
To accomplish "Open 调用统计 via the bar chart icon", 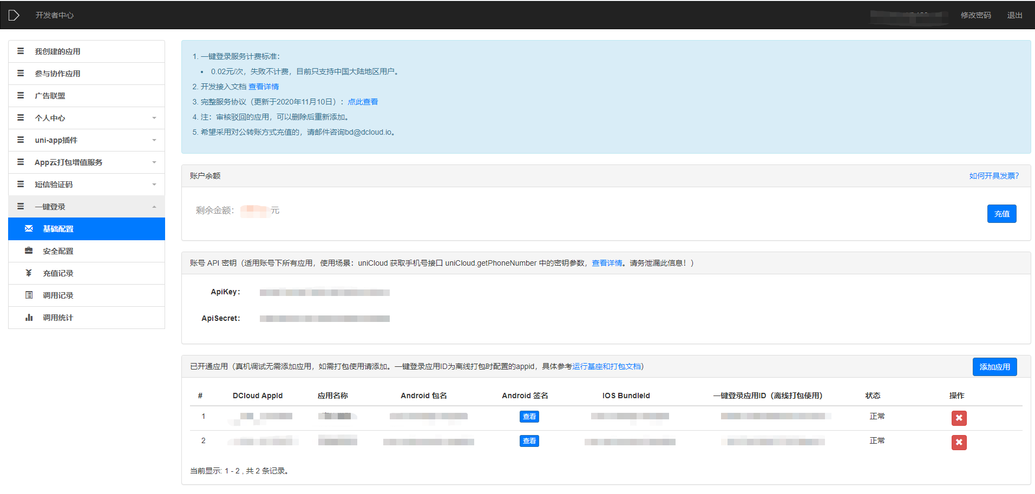I will (x=29, y=317).
